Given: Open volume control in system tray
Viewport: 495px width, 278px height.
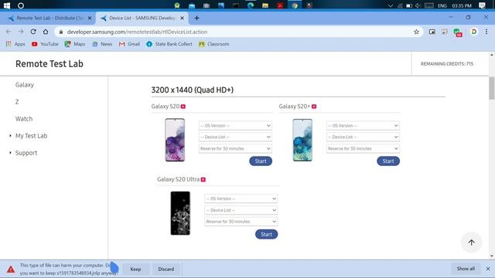Looking at the screenshot, I should click(x=418, y=5).
